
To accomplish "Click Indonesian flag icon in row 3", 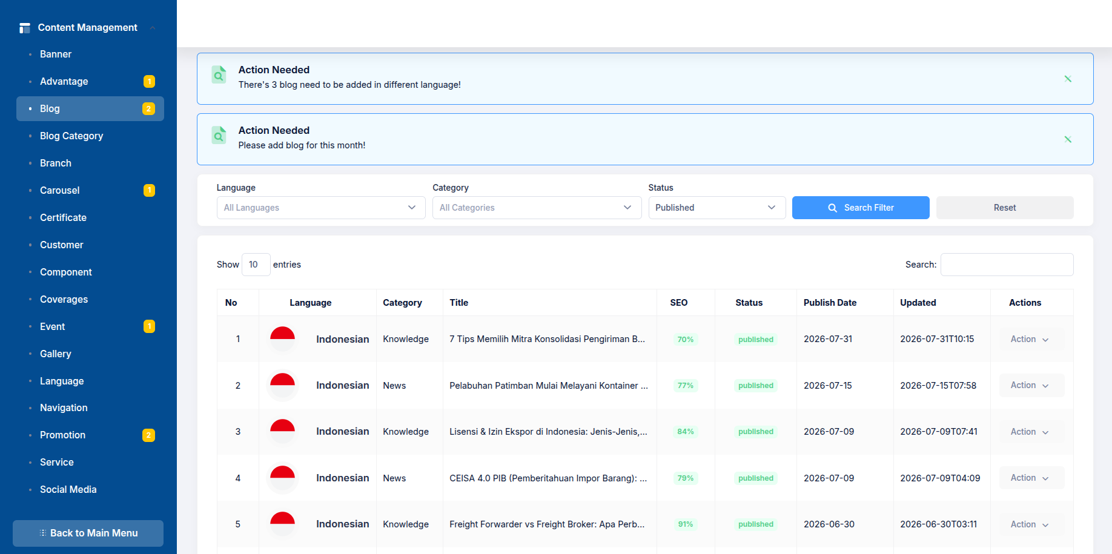I will point(282,432).
